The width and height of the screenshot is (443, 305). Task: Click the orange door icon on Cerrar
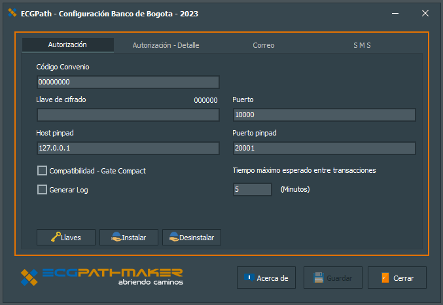(x=385, y=278)
